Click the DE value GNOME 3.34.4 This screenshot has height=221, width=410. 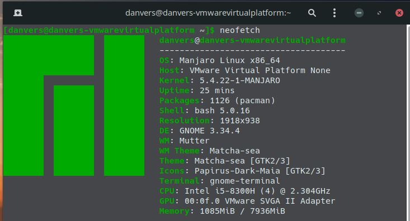[209, 131]
